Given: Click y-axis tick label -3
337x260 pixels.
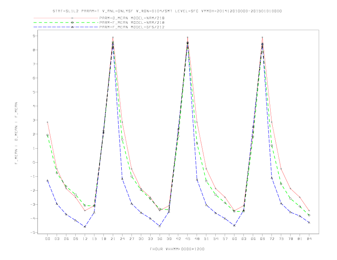Looking at the screenshot, I should (33, 204).
